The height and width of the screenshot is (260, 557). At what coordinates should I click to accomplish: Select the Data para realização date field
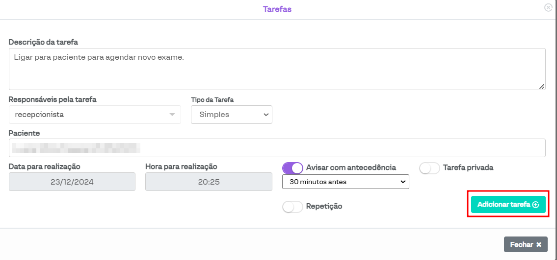click(x=72, y=182)
